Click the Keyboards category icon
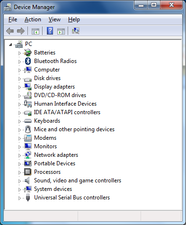Viewport: 186px width, 225px height. pos(28,121)
